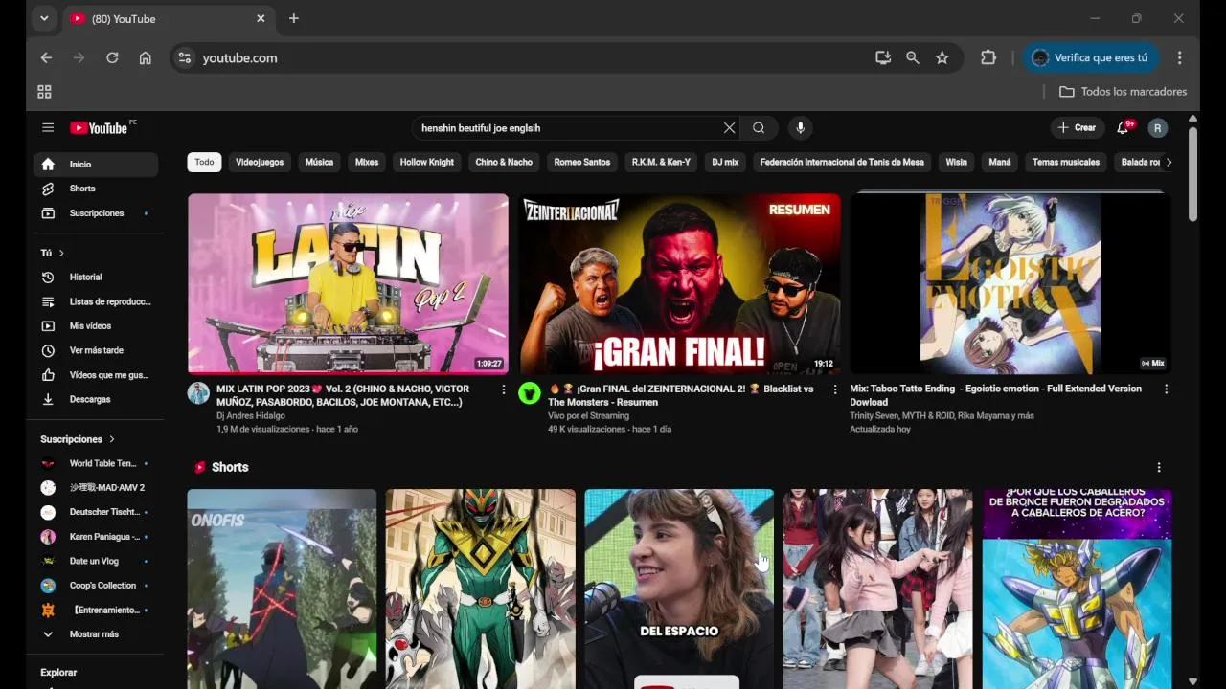The width and height of the screenshot is (1226, 689).
Task: Play the MIX LATIN POP 2 thumbnail
Action: click(x=348, y=283)
